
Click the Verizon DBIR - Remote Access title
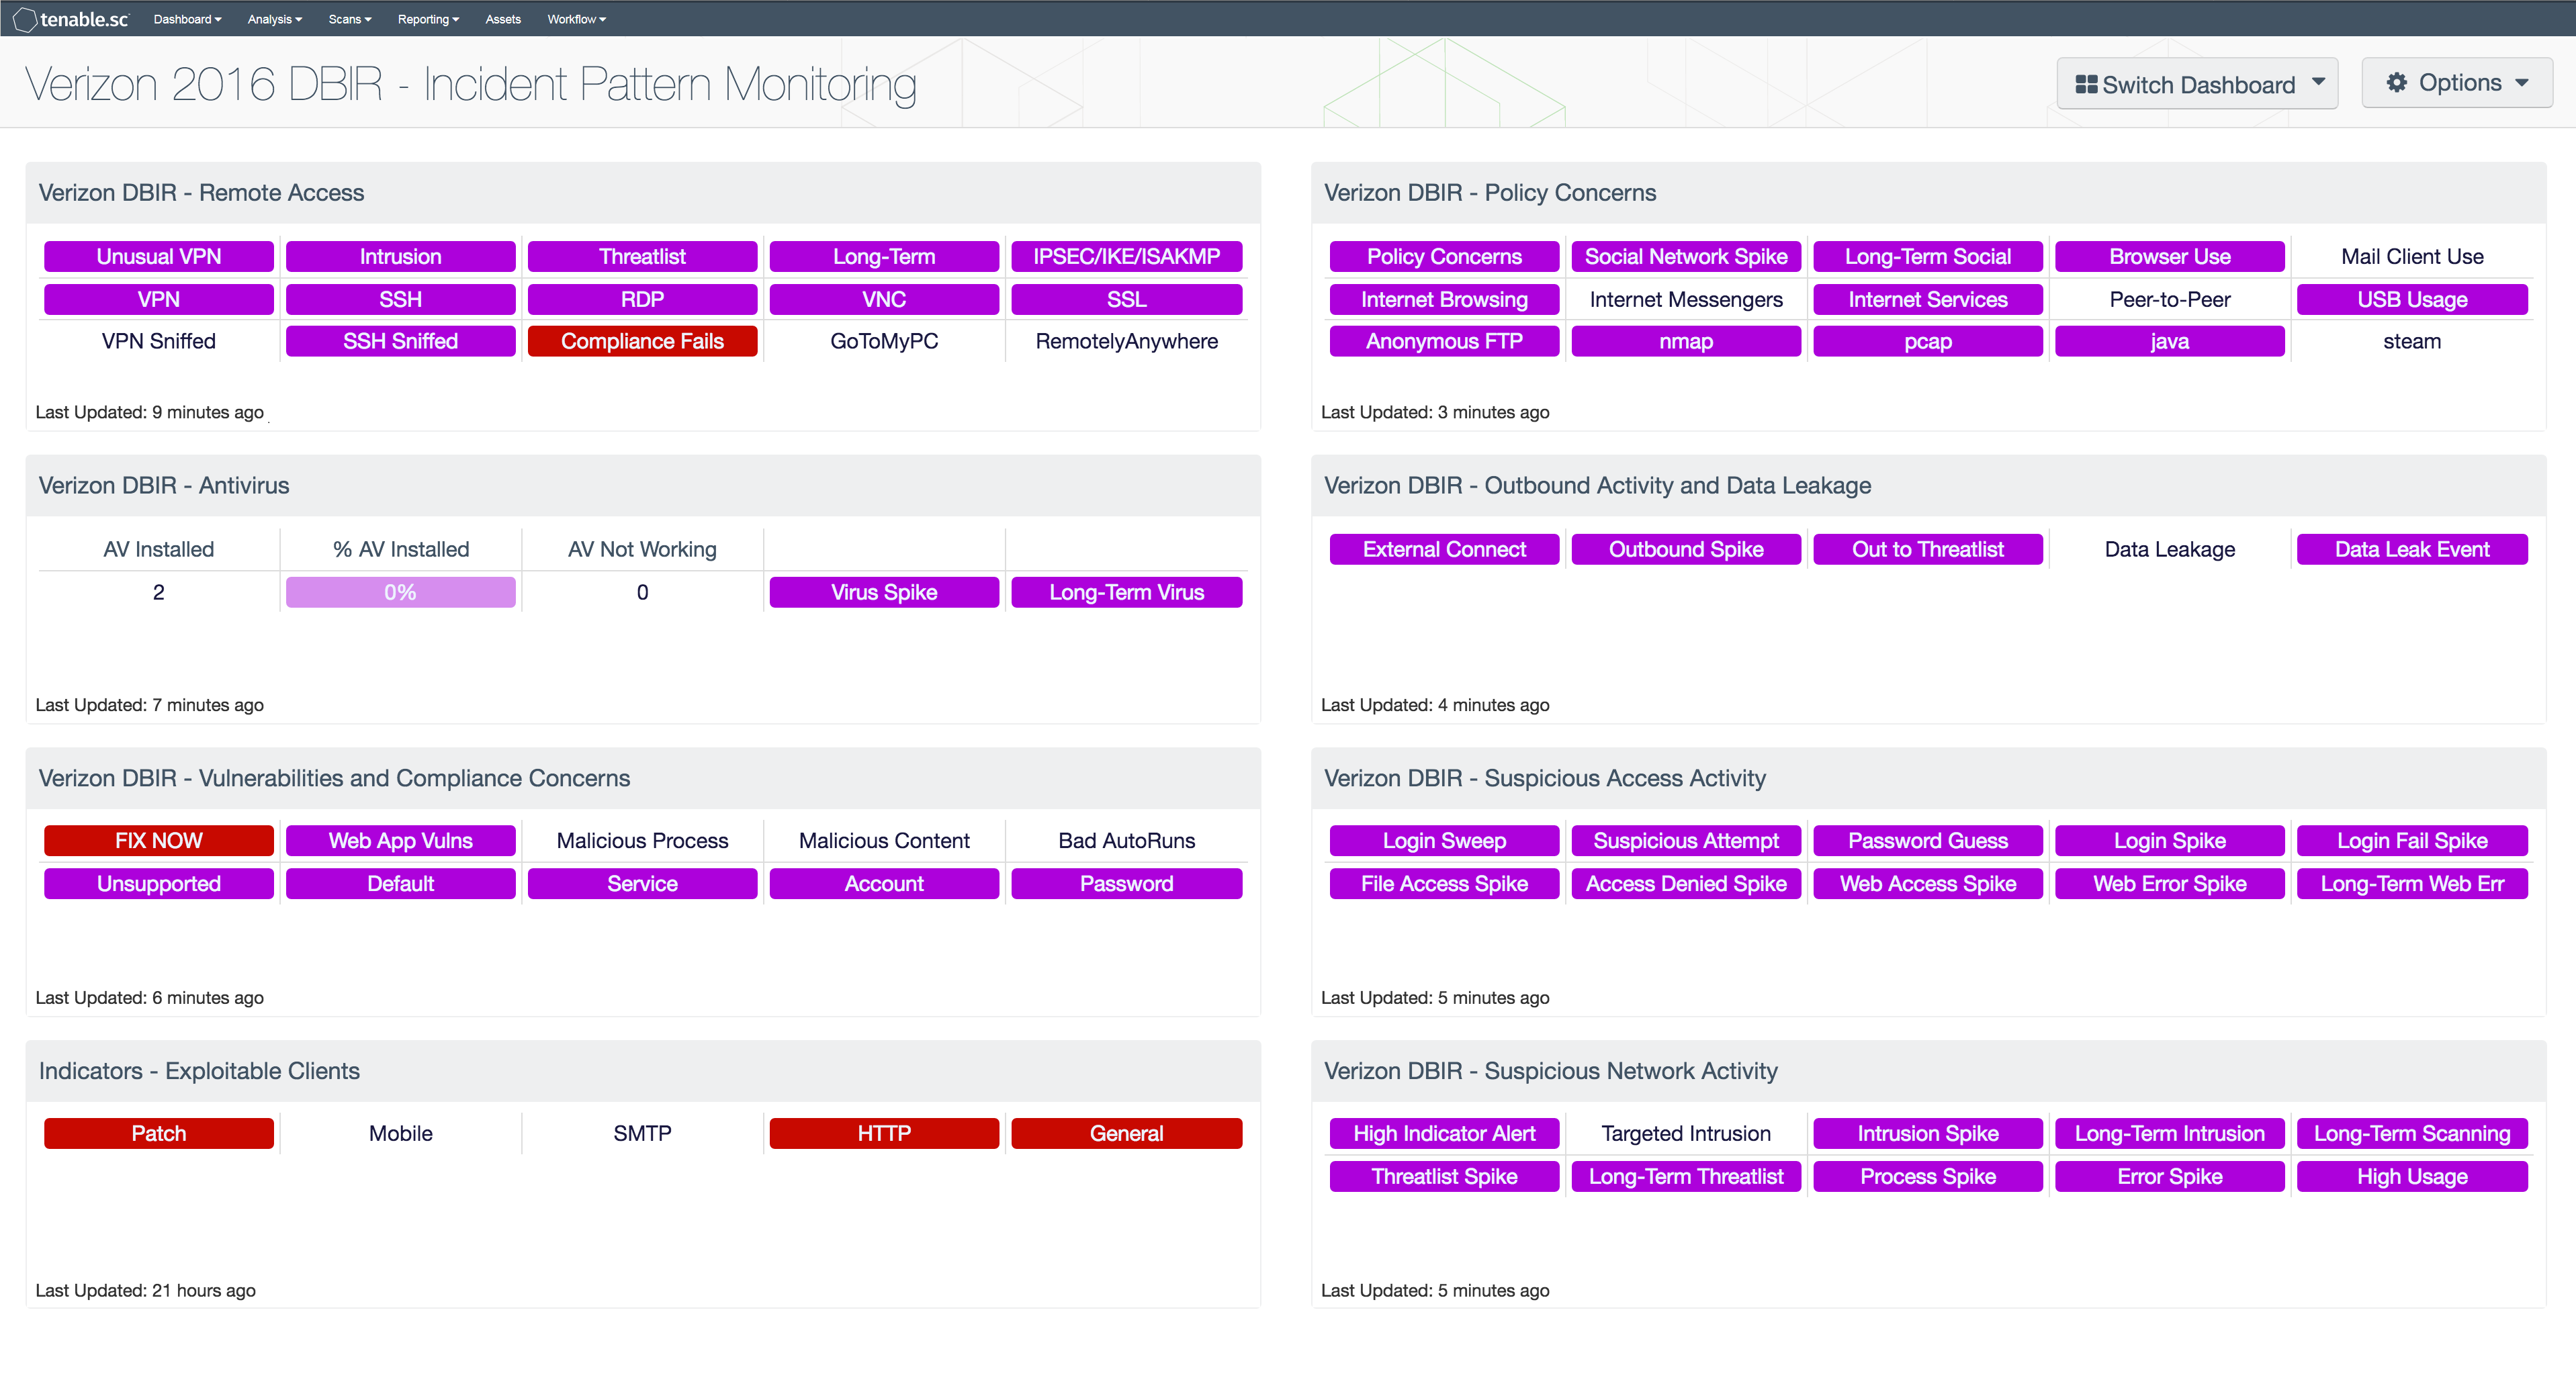[201, 192]
